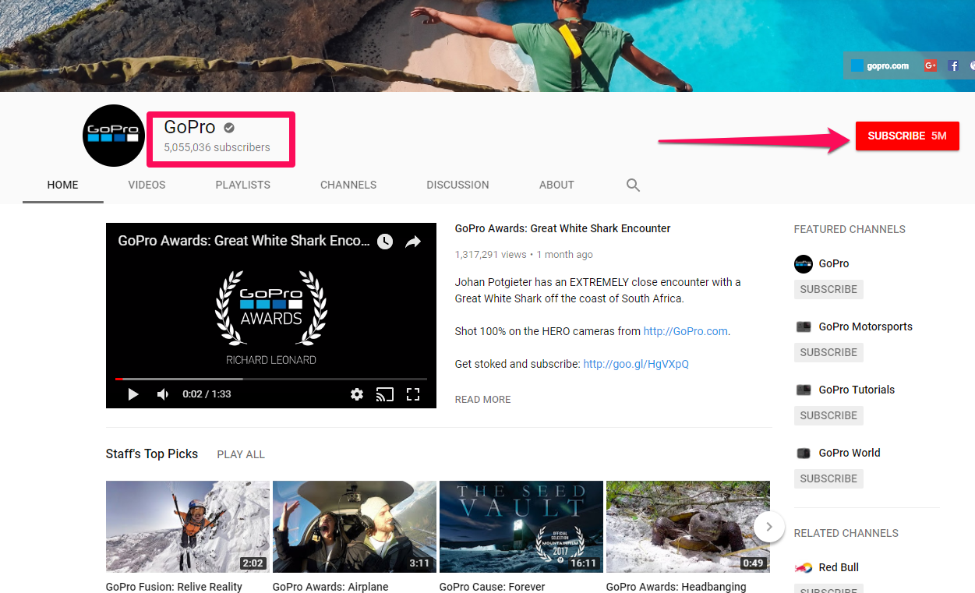Click the GoPro Tutorials channel name
Image resolution: width=975 pixels, height=593 pixels.
pos(857,390)
